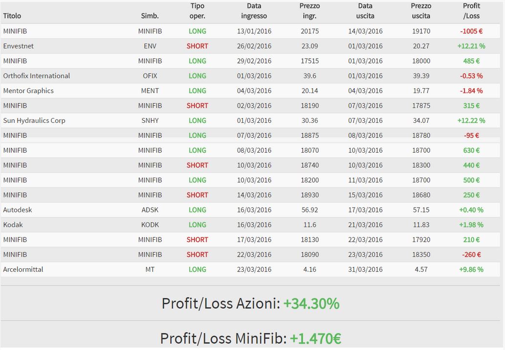Click entry price 18740
The image size is (505, 350).
[309, 165]
